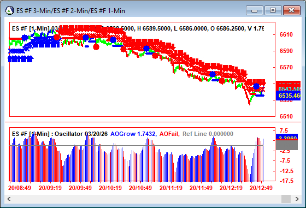Click the 20/09:19 time axis label

50,188
